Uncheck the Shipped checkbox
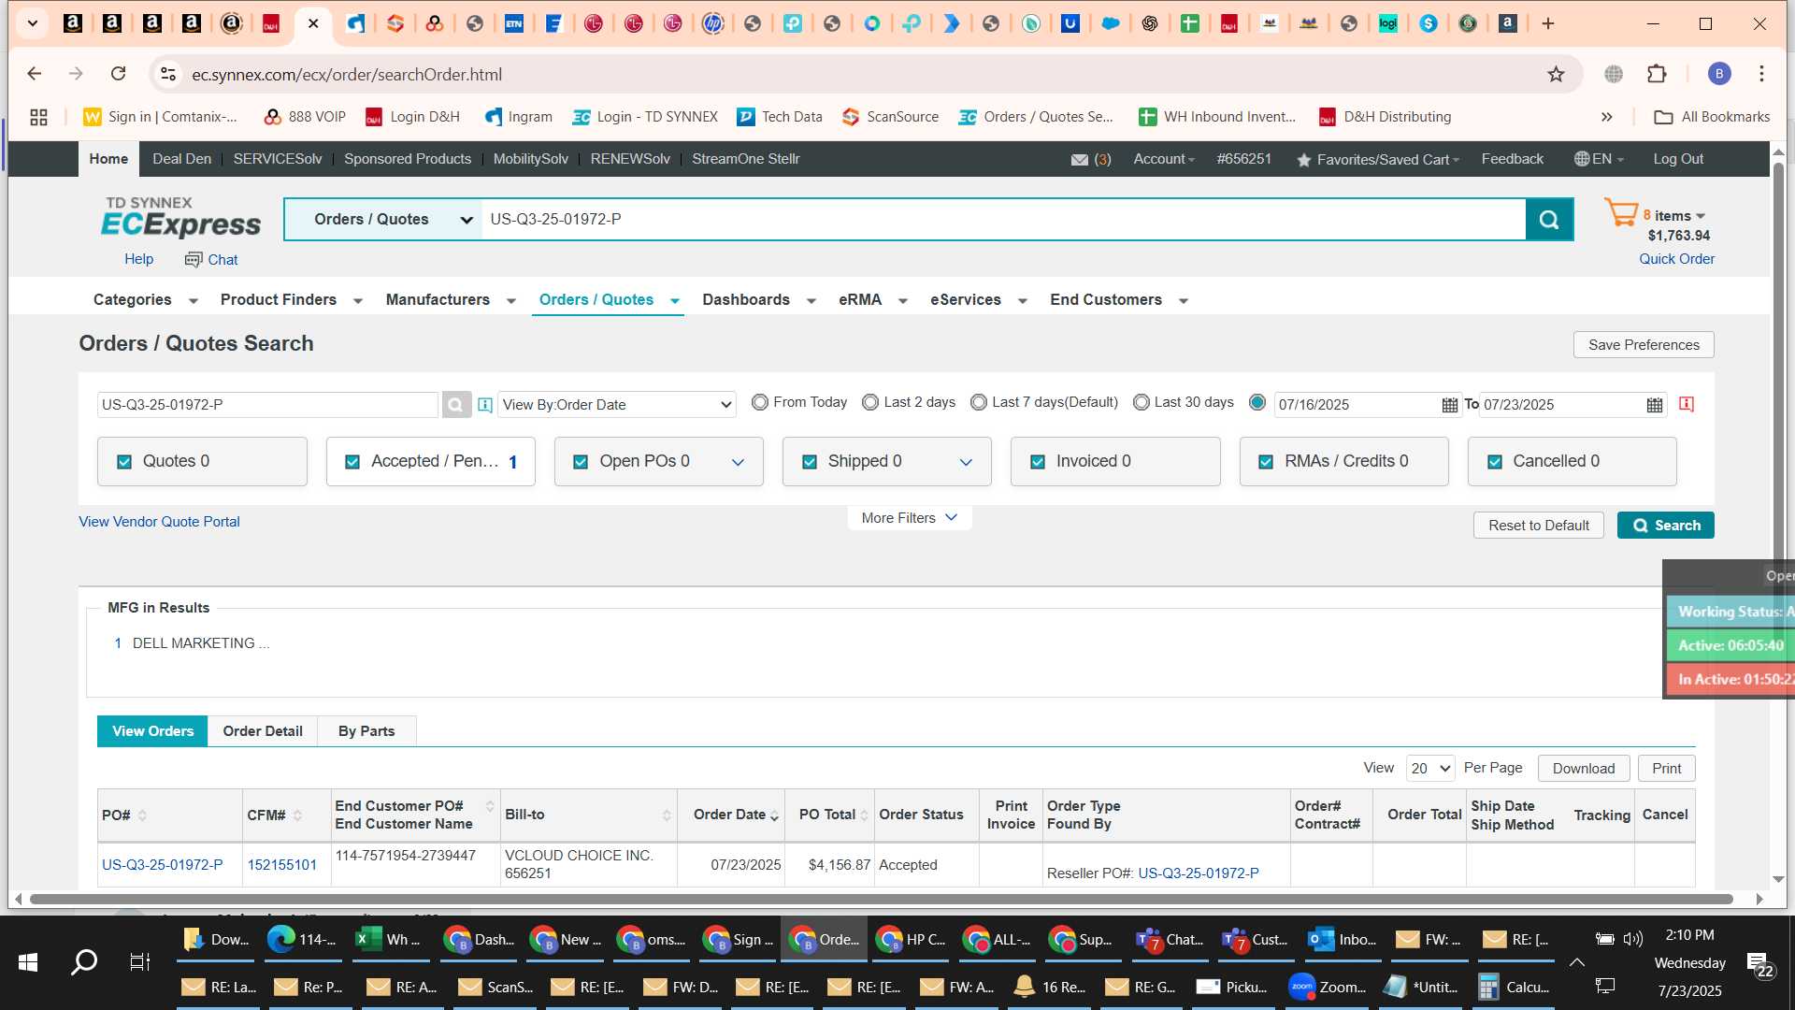Screen dimensions: 1795x1010 (x=810, y=462)
